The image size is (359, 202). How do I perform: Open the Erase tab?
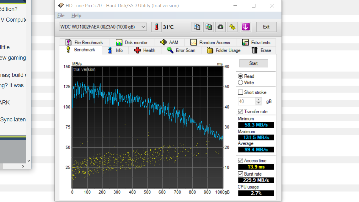pyautogui.click(x=261, y=50)
